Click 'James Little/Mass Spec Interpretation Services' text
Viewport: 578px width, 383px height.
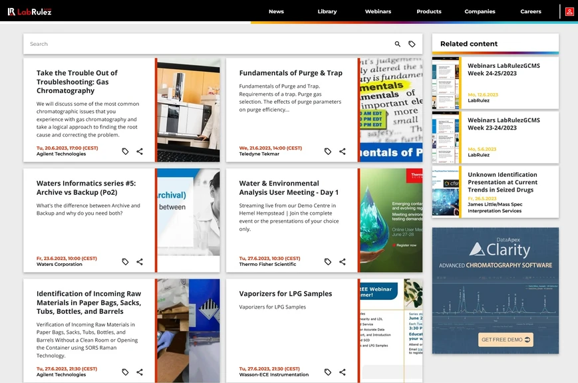tap(495, 207)
